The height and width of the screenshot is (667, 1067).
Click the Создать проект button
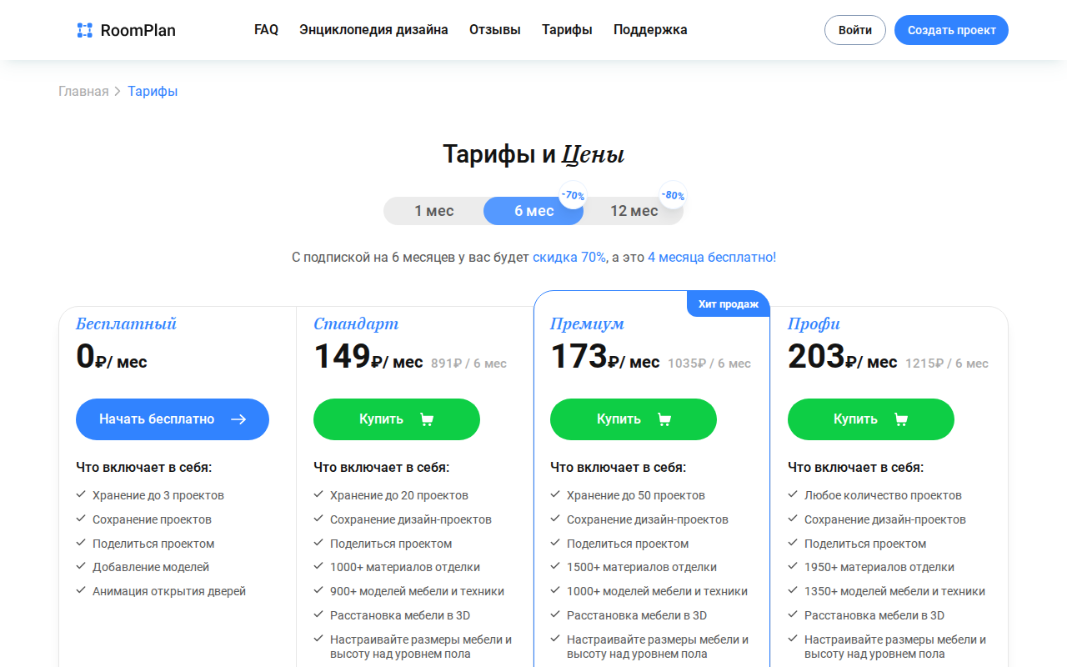point(951,30)
